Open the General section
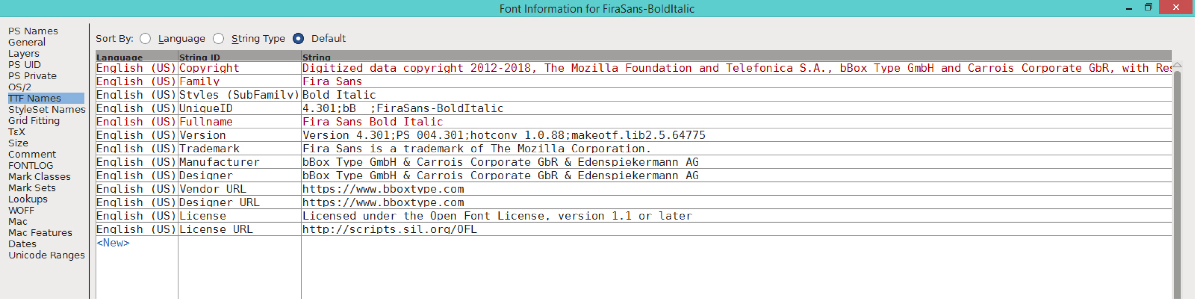1195x299 pixels. click(x=27, y=42)
